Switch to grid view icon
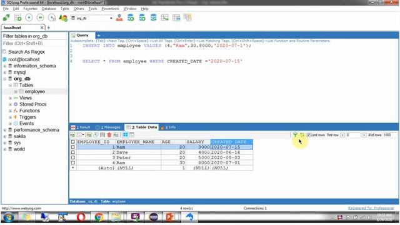Viewport: 400px width, 225px height. (125, 135)
